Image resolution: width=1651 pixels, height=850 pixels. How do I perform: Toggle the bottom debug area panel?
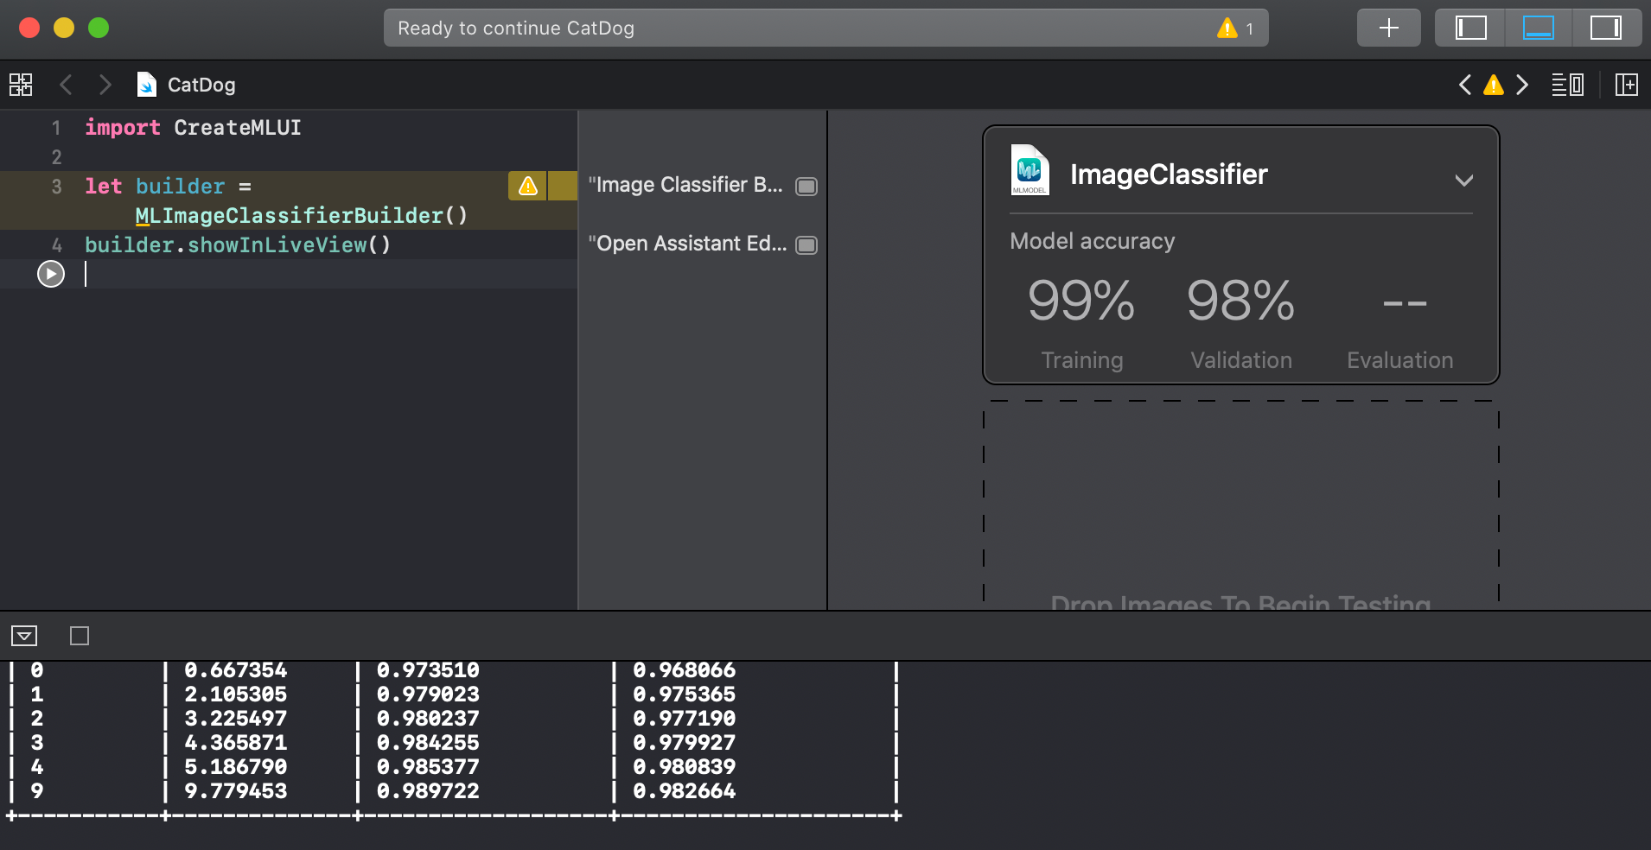coord(1538,28)
